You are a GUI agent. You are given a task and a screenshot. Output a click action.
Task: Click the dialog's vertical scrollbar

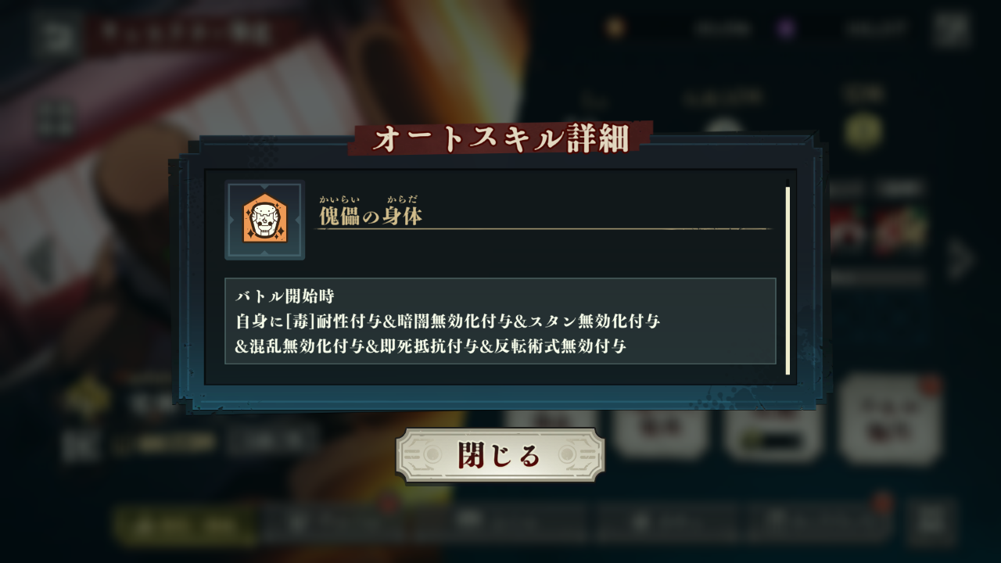pos(788,280)
